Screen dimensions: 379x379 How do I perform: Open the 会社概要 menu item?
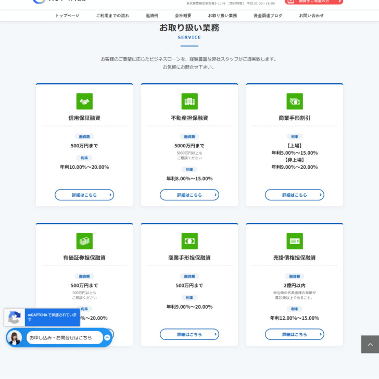pos(183,16)
